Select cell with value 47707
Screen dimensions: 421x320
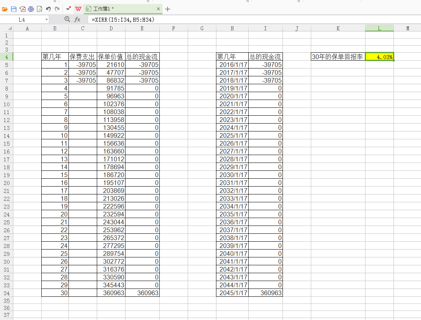coord(111,72)
